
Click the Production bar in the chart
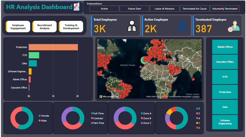click(53, 47)
